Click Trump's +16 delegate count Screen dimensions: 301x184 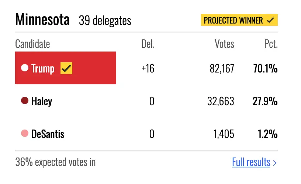pyautogui.click(x=148, y=68)
